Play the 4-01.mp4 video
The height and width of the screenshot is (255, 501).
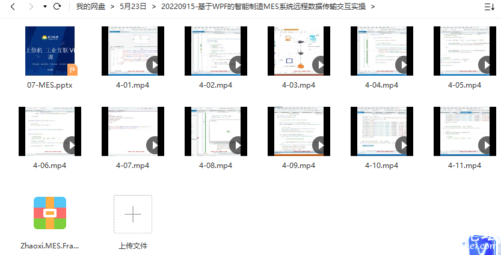click(155, 64)
